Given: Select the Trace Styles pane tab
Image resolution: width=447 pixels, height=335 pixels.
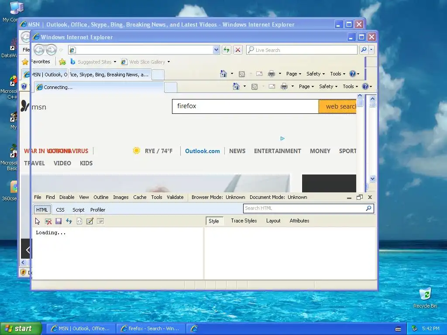Looking at the screenshot, I should point(244,221).
